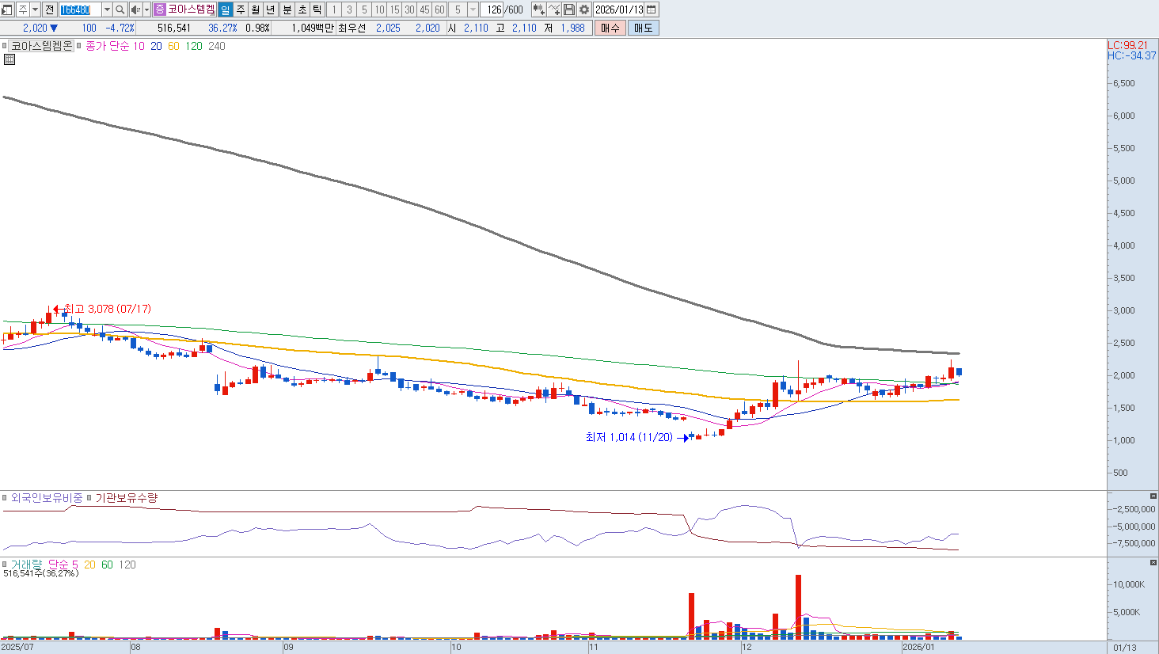Click the window layout icon at top-left corner
This screenshot has height=654, width=1159.
click(x=7, y=10)
